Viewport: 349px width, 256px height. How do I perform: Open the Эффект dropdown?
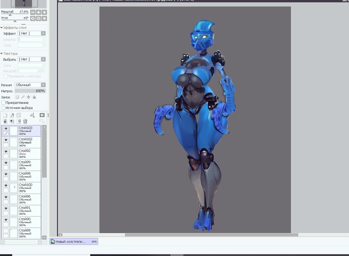tap(32, 33)
